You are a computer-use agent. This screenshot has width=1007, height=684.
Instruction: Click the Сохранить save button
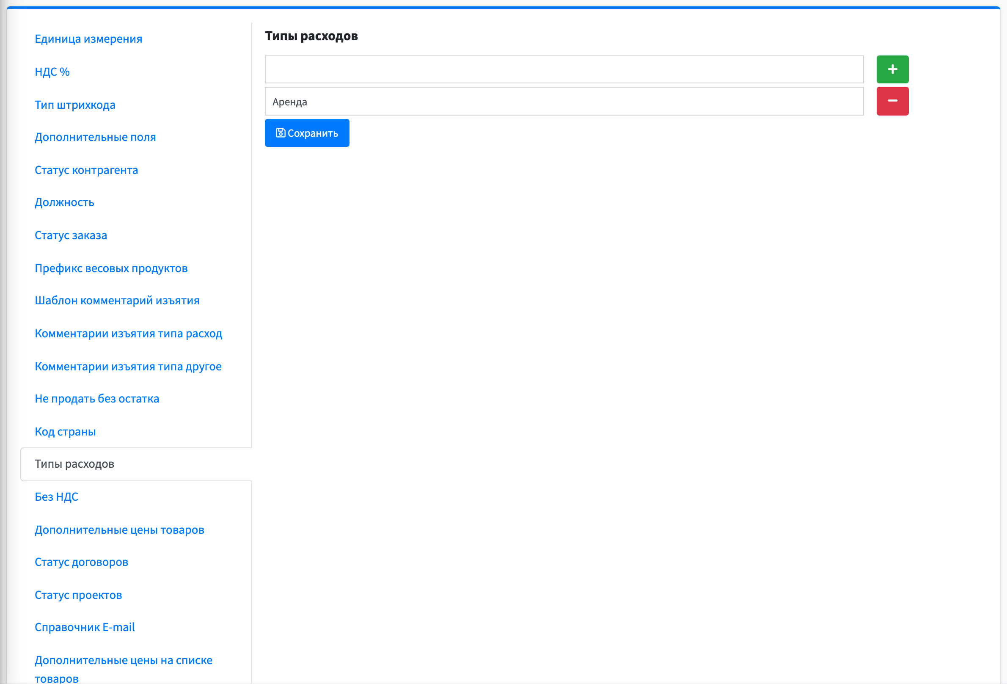(x=307, y=133)
